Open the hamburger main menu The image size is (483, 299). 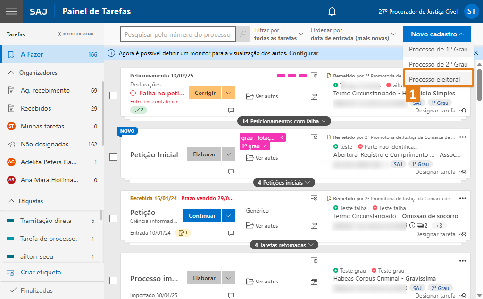click(x=11, y=11)
